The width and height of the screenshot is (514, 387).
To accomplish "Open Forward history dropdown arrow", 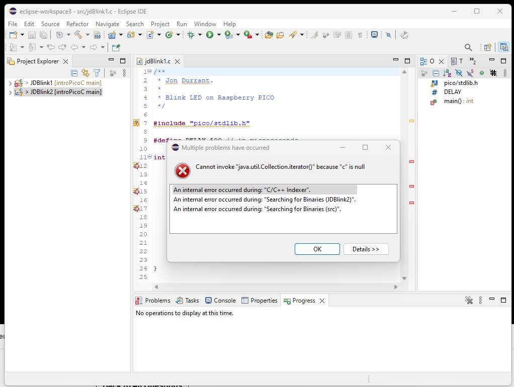I will point(103,47).
